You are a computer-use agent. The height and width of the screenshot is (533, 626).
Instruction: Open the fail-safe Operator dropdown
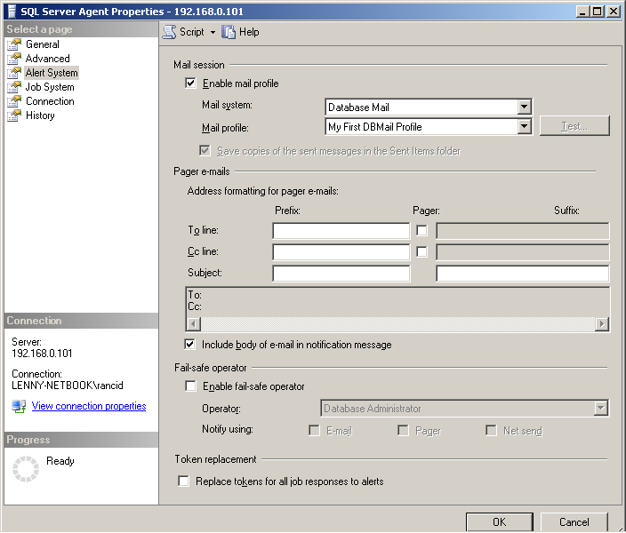(x=601, y=408)
